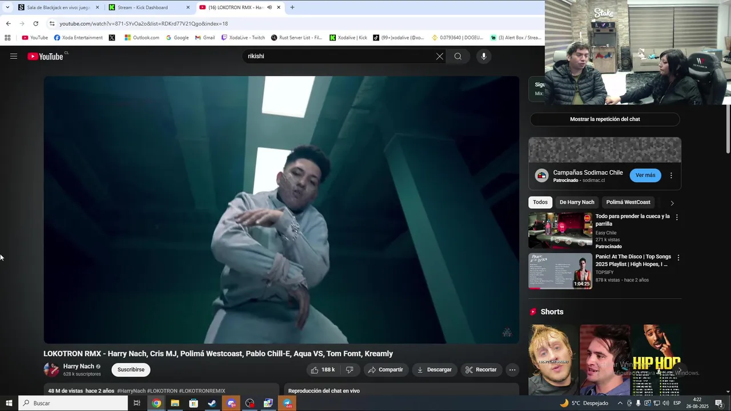Image resolution: width=731 pixels, height=411 pixels.
Task: Go to the YouTube home logo
Action: [x=46, y=56]
